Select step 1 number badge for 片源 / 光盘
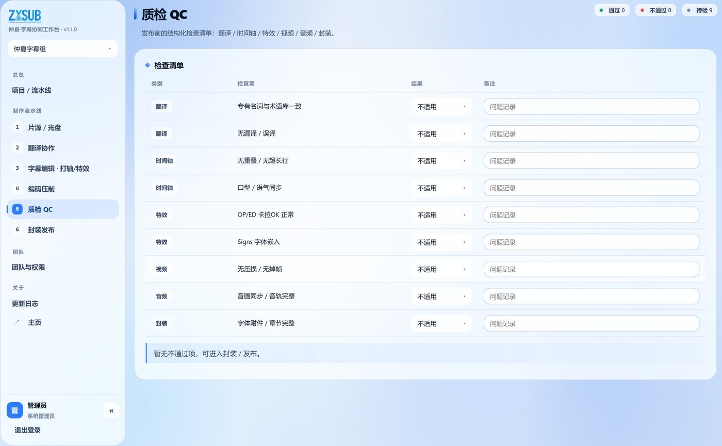 [x=17, y=127]
